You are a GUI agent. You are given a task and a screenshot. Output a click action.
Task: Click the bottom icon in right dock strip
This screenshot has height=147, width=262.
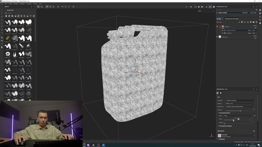[260, 23]
